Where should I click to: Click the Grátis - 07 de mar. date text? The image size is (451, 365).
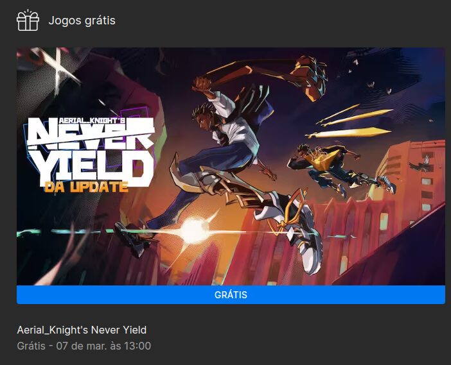84,346
